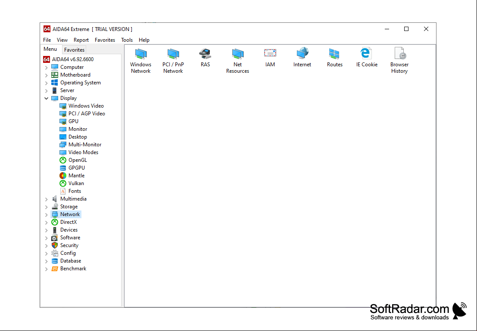Click the Benchmark icon in the tree
The image size is (477, 331).
(x=55, y=269)
